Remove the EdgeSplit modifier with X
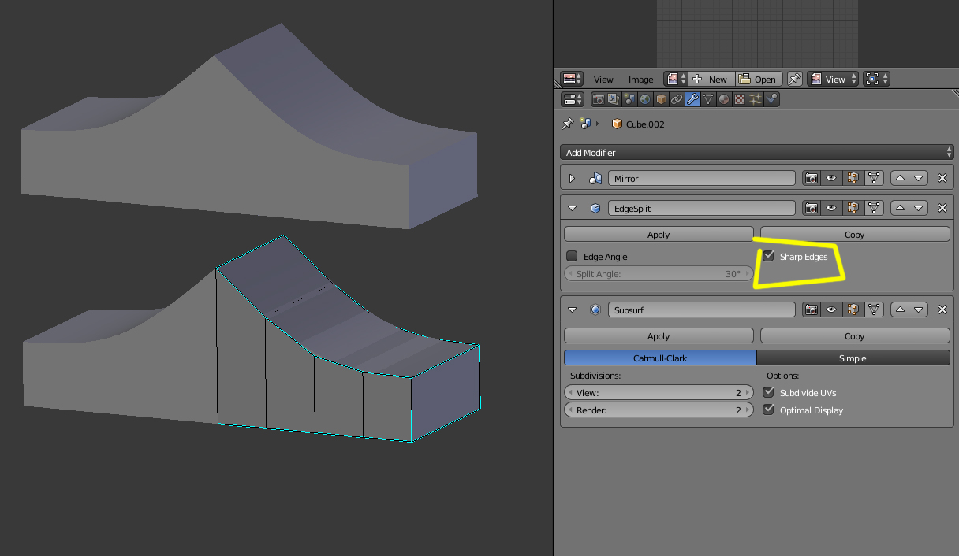 pyautogui.click(x=942, y=208)
